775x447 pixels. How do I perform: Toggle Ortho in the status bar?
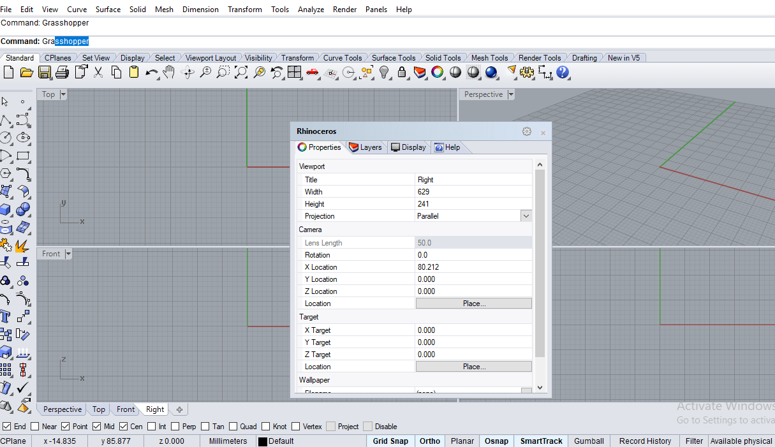[430, 441]
